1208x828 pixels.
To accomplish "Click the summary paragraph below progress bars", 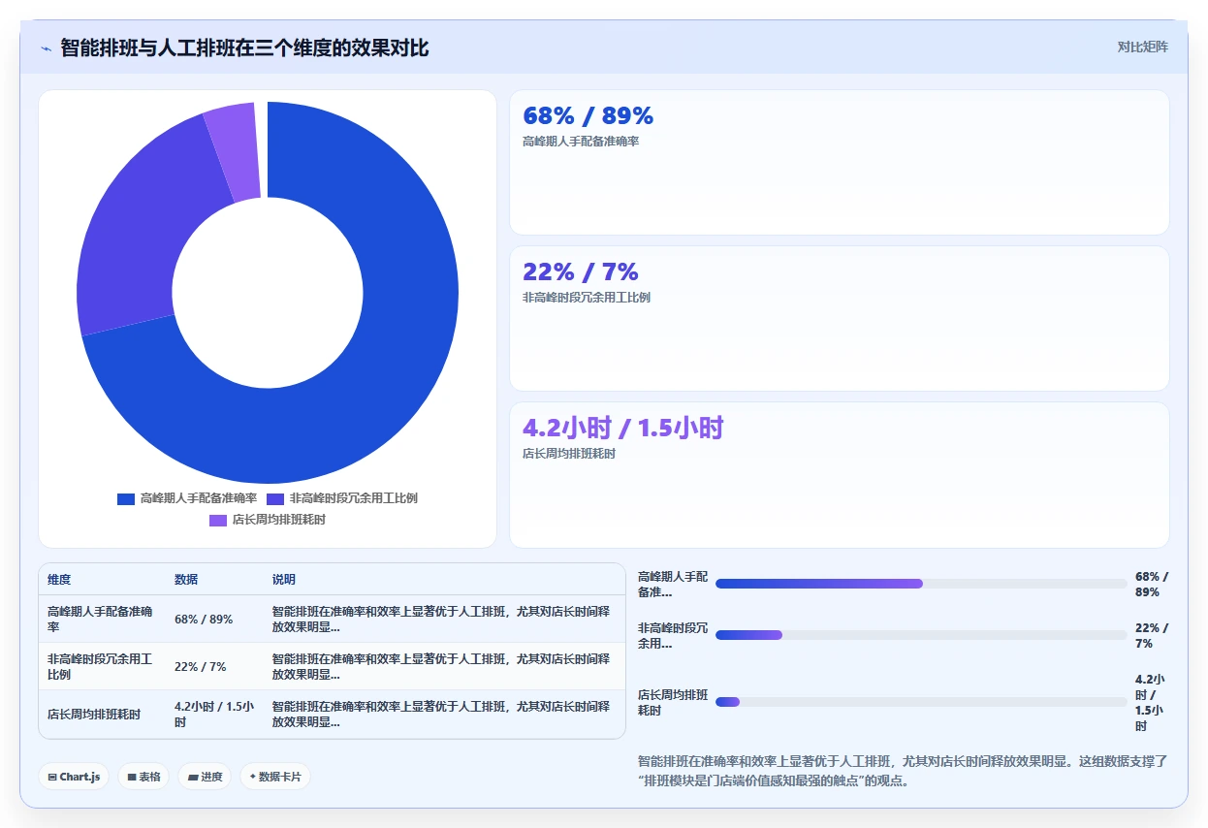I will [x=904, y=771].
